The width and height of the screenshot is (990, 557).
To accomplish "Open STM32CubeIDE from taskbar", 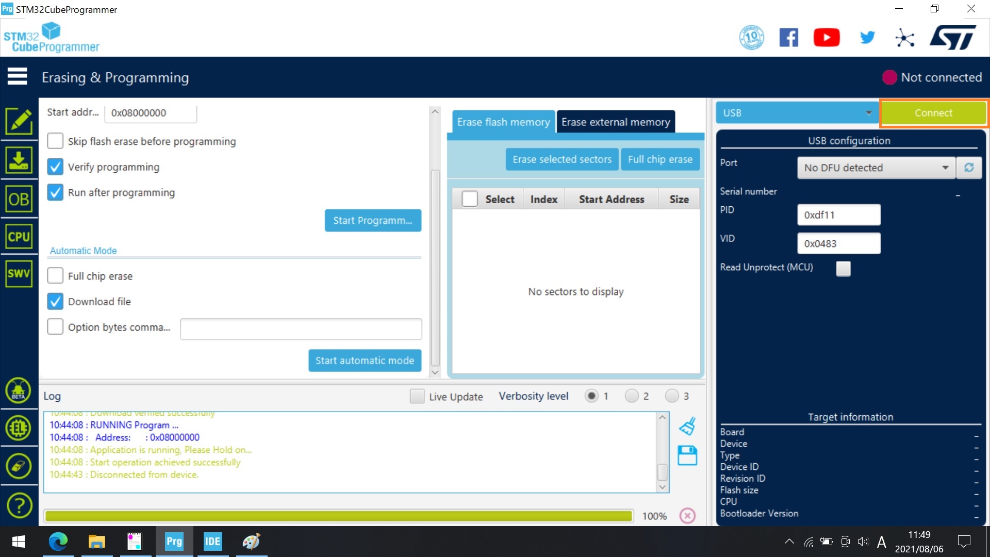I will pos(212,542).
